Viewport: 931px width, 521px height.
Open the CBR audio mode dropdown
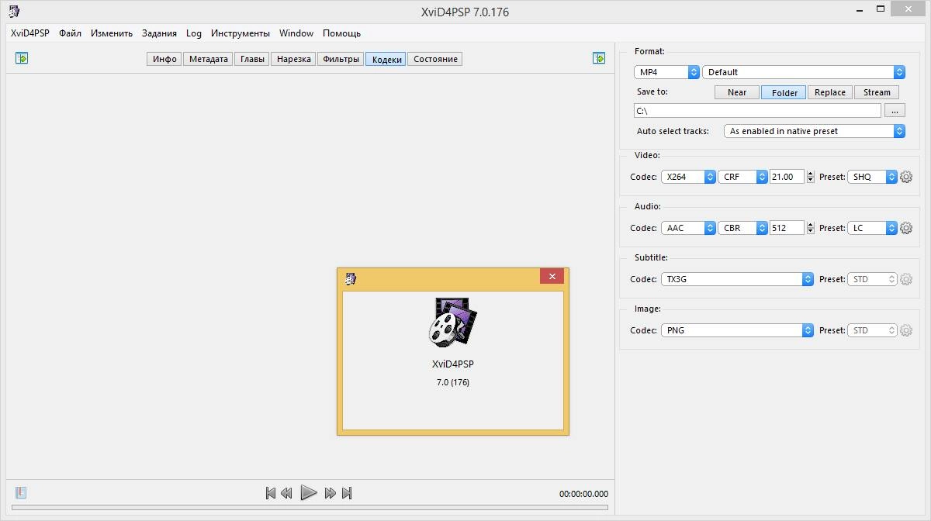[742, 228]
